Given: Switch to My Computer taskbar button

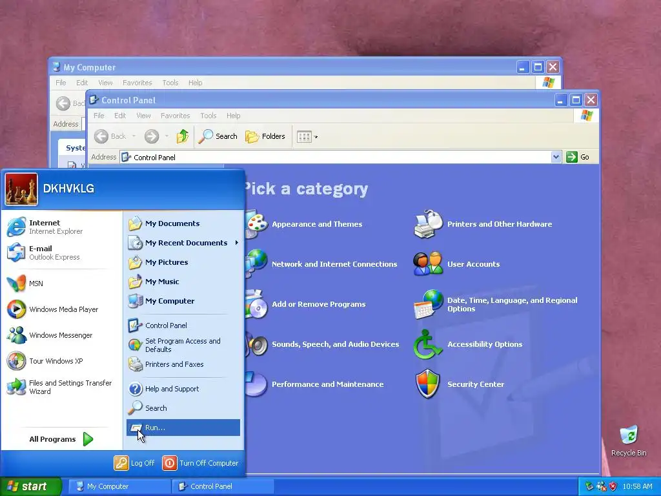Looking at the screenshot, I should [x=119, y=486].
